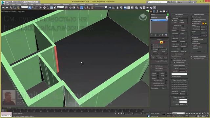Click the Inset button
210x118 pixels.
click(x=162, y=76)
